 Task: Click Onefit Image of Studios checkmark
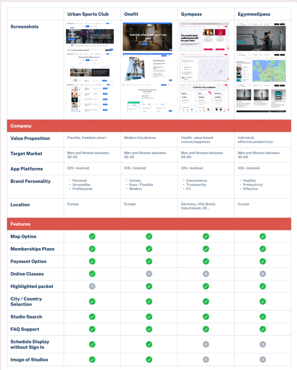point(149,360)
